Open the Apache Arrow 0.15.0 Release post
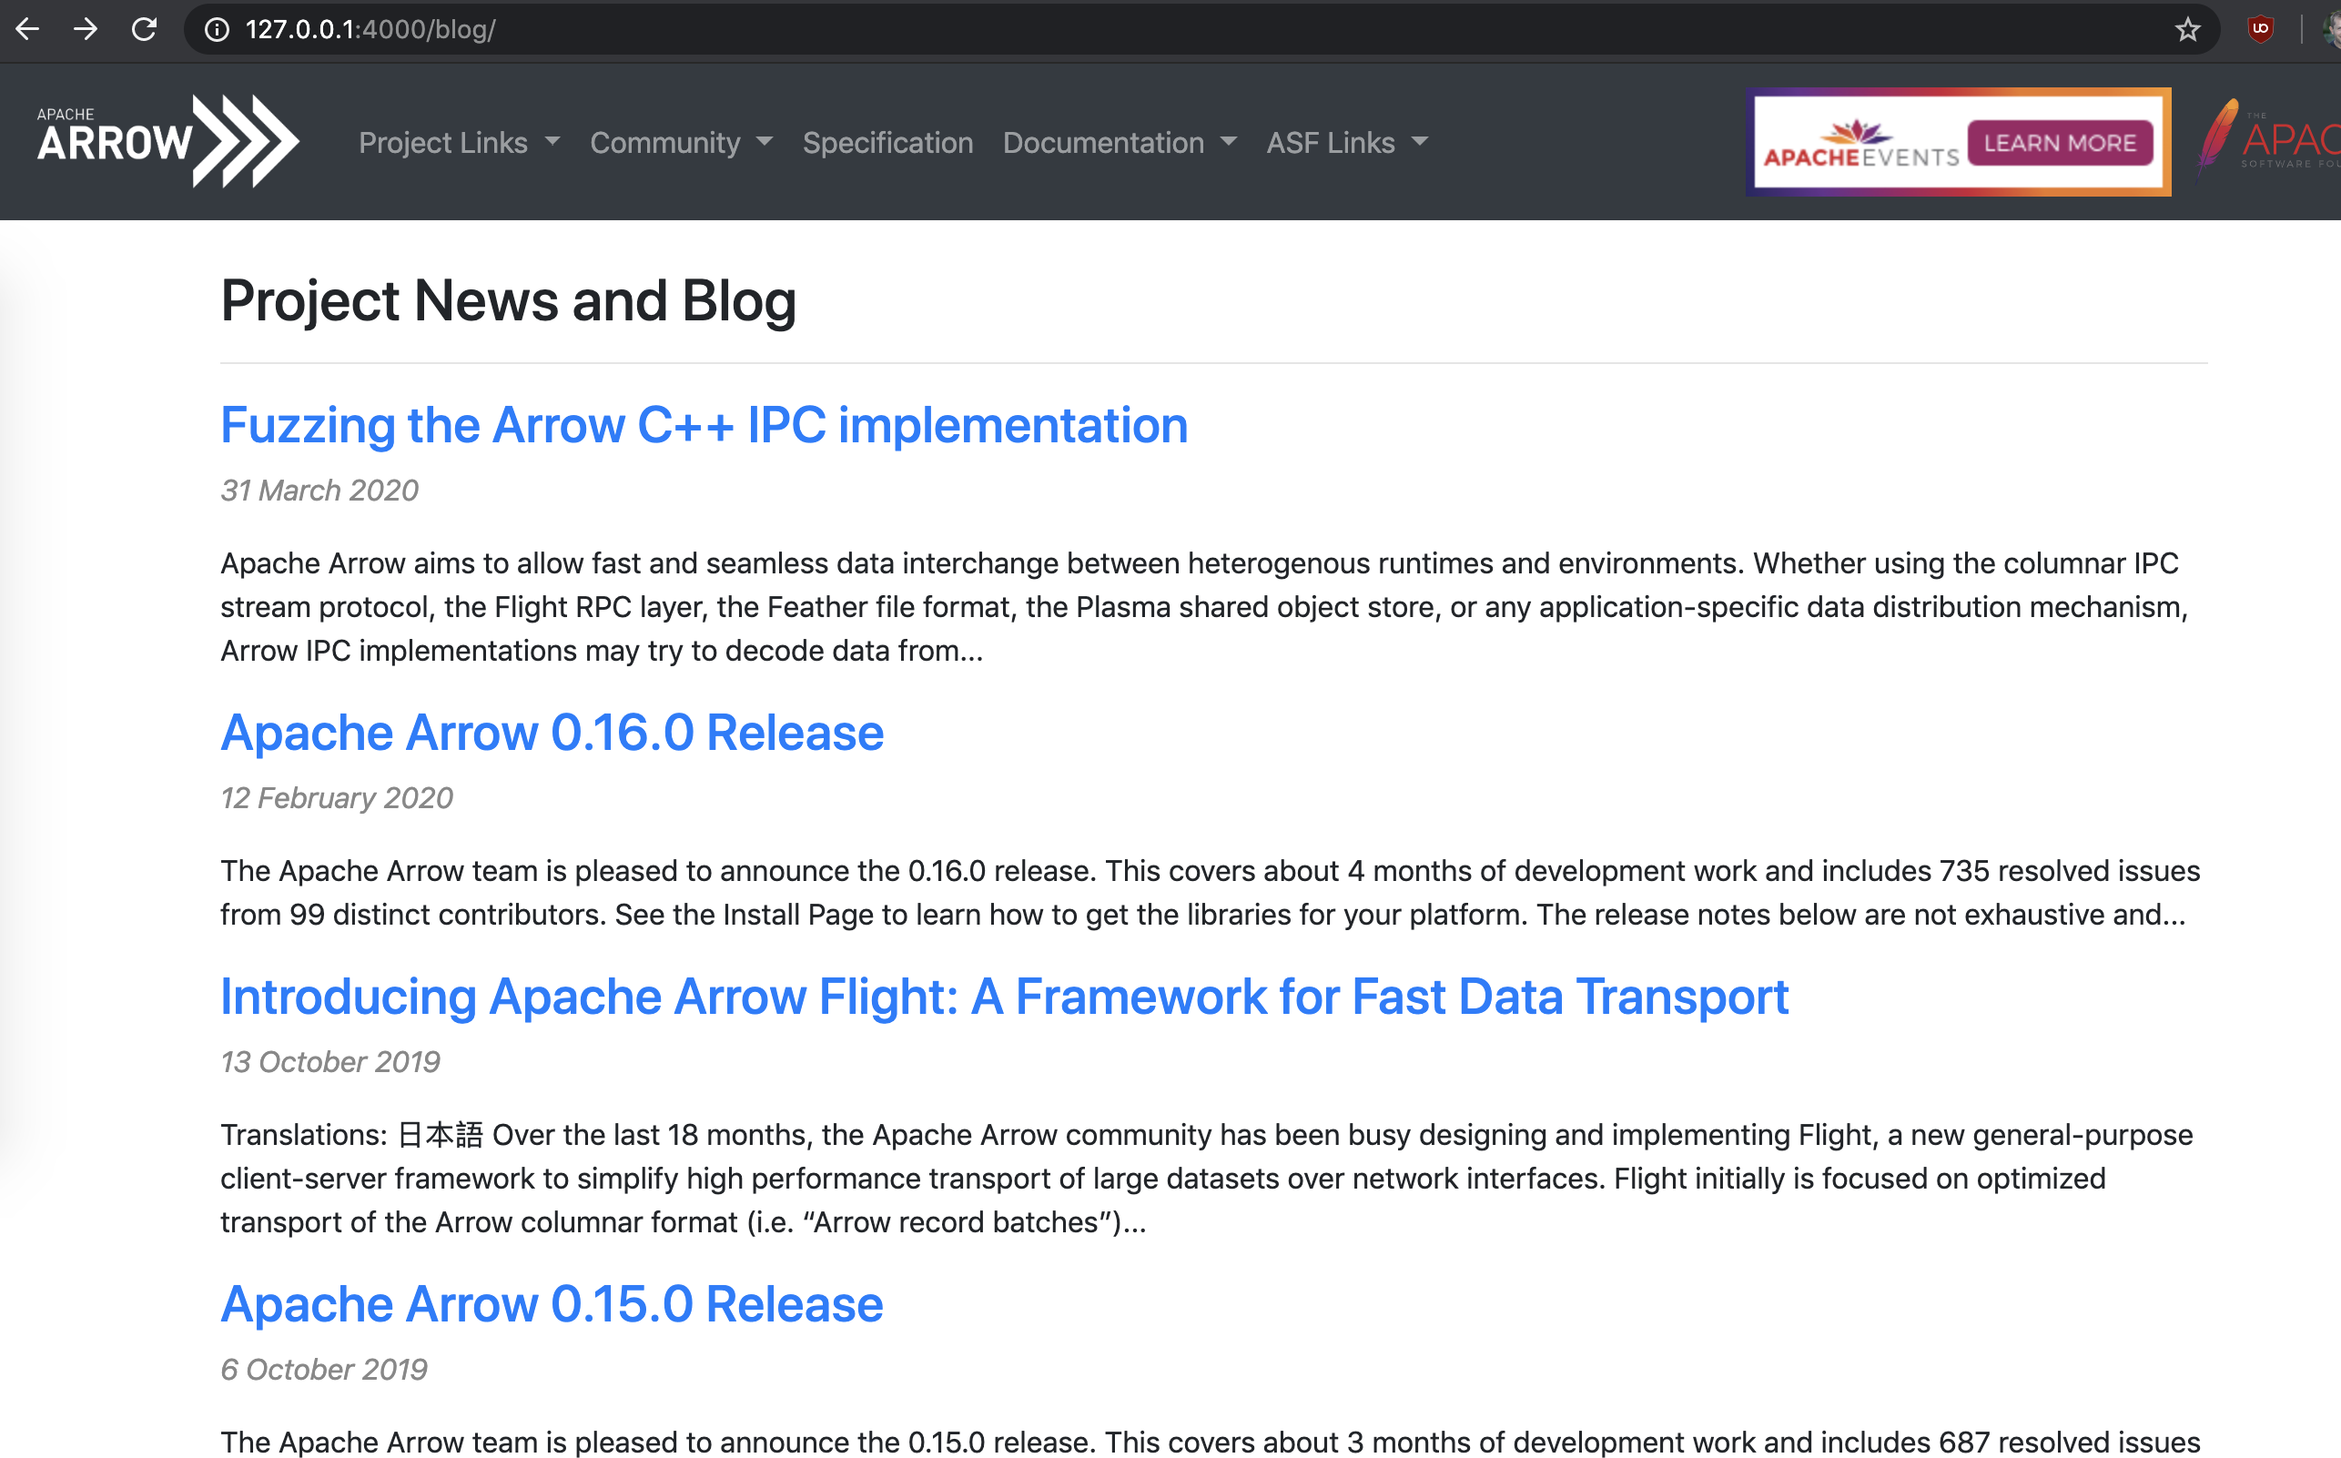Image resolution: width=2341 pixels, height=1458 pixels. [x=552, y=1303]
